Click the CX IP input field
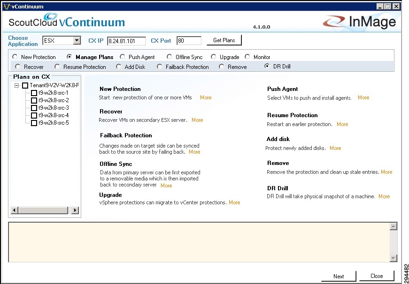Viewport: 409px width, 284px height. click(x=126, y=41)
